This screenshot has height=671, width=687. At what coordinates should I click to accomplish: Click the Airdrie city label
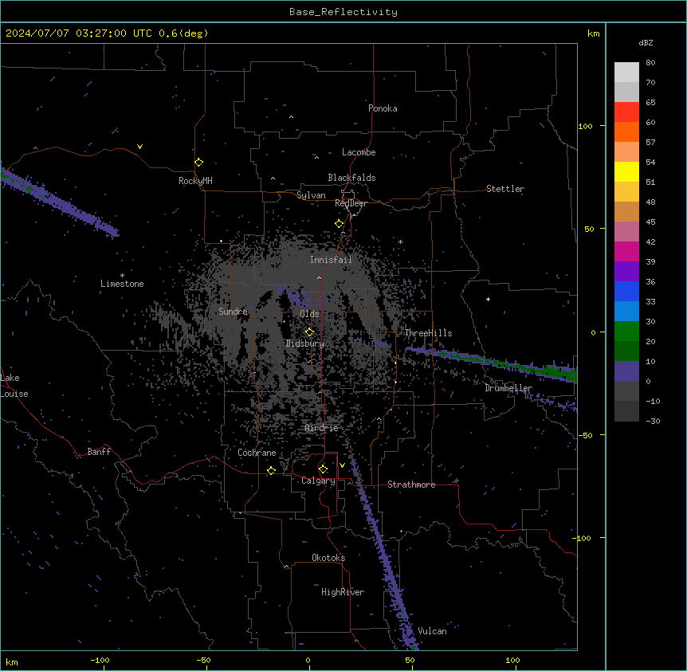[x=321, y=428]
